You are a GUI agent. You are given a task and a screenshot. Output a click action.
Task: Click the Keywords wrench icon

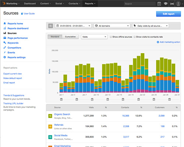5,43
